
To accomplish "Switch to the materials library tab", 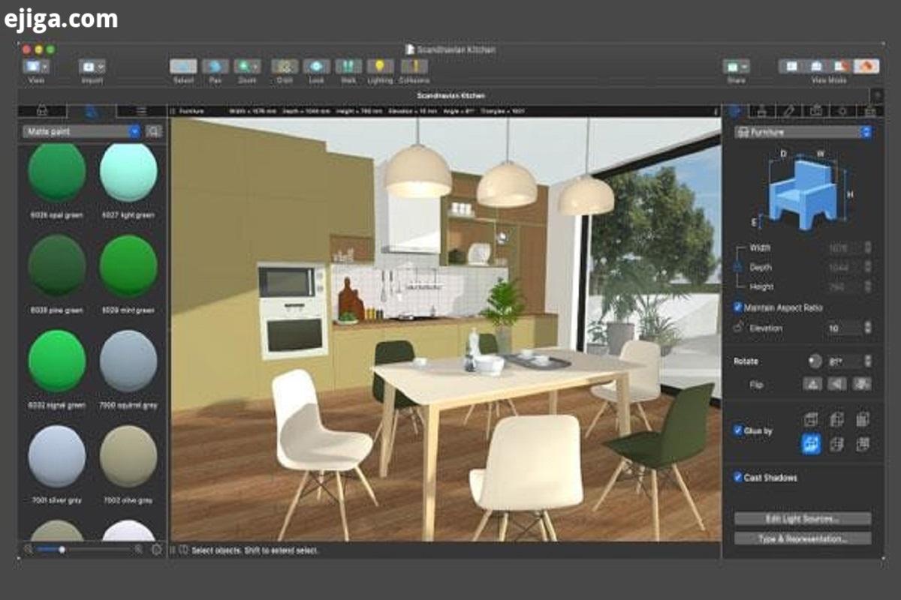I will (92, 110).
